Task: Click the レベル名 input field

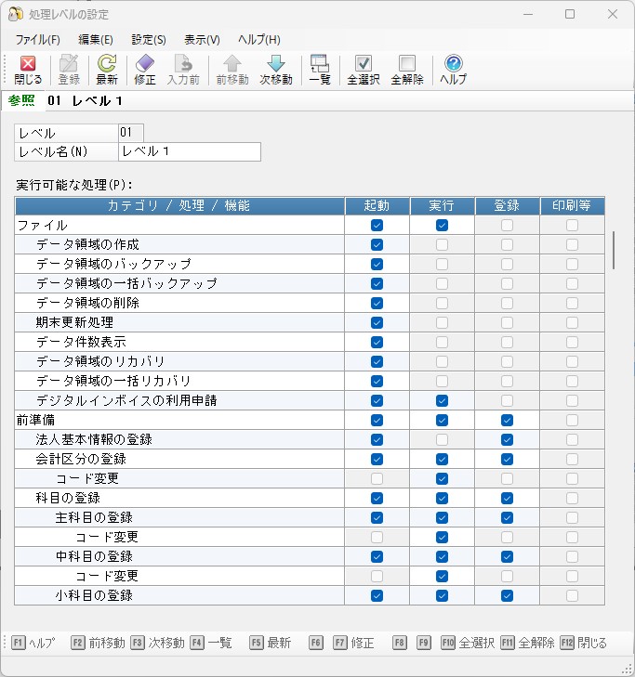Action: pos(190,151)
